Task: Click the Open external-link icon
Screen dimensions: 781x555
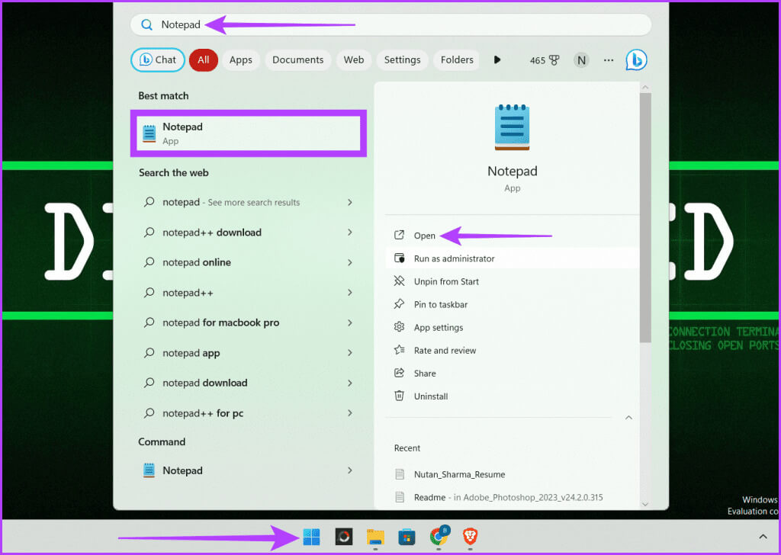Action: [x=399, y=235]
